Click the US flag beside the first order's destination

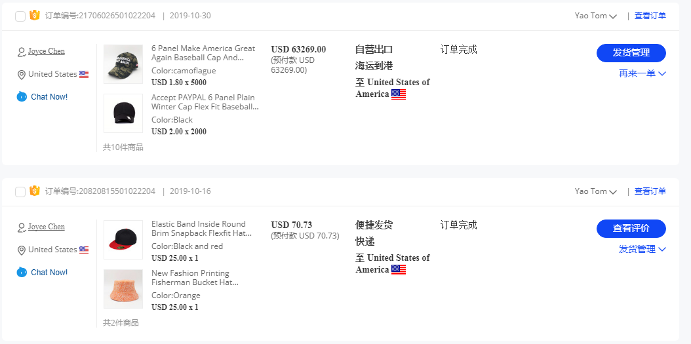coord(399,94)
